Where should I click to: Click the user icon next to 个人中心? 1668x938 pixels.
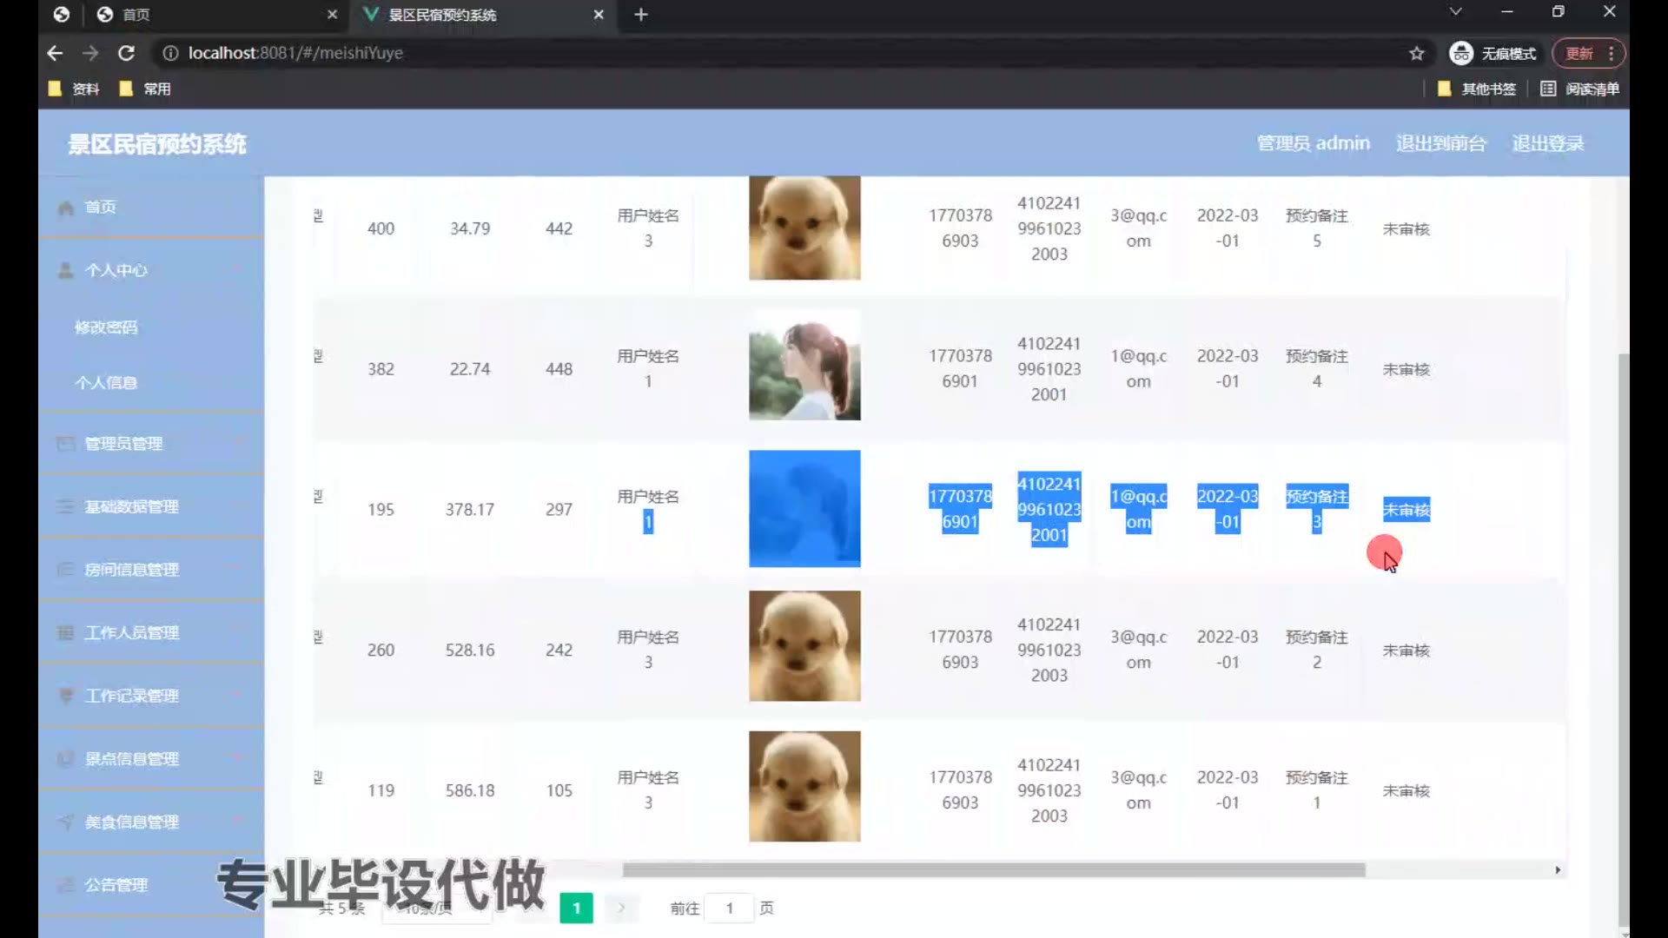[x=65, y=271]
